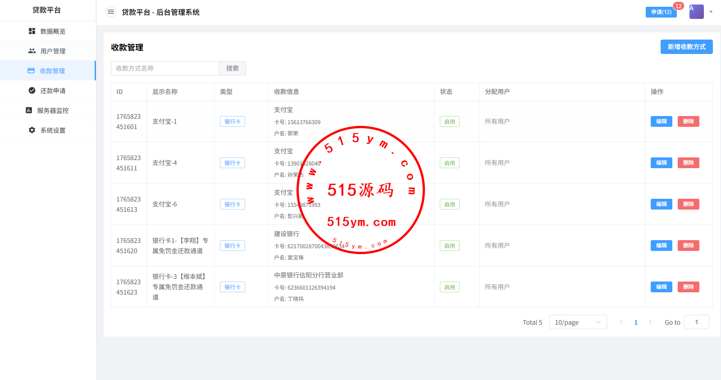Open the 申请(12) notifications button
This screenshot has width=721, height=380.
click(661, 12)
